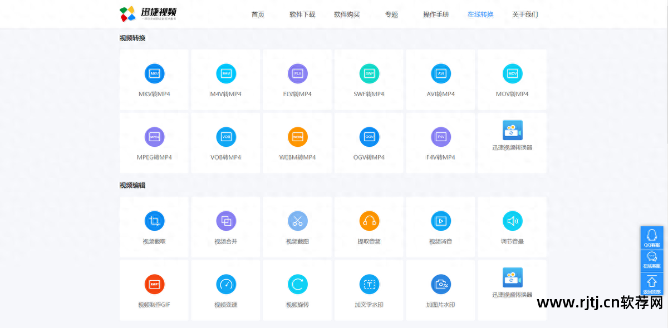
Task: Open the 视频制作GIF tool
Action: [154, 284]
